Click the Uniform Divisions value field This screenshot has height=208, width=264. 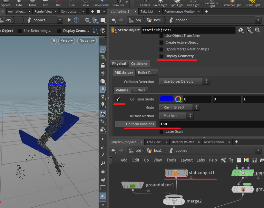tap(211, 124)
